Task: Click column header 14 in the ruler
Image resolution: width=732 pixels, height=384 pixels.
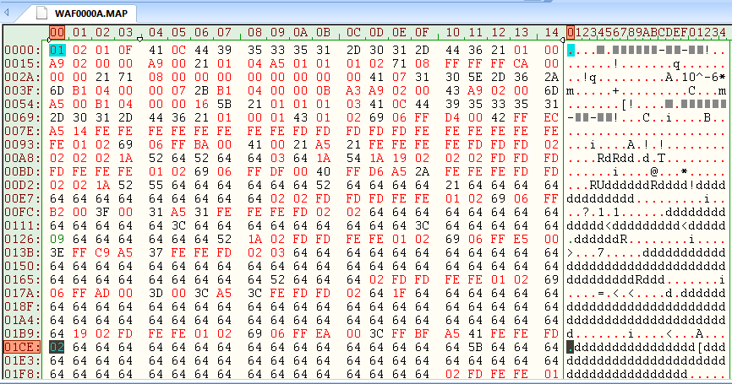Action: [x=550, y=33]
